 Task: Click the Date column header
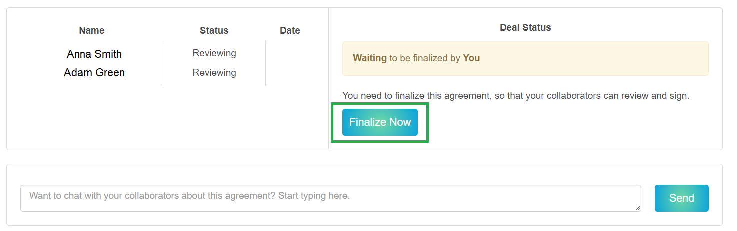tap(290, 30)
